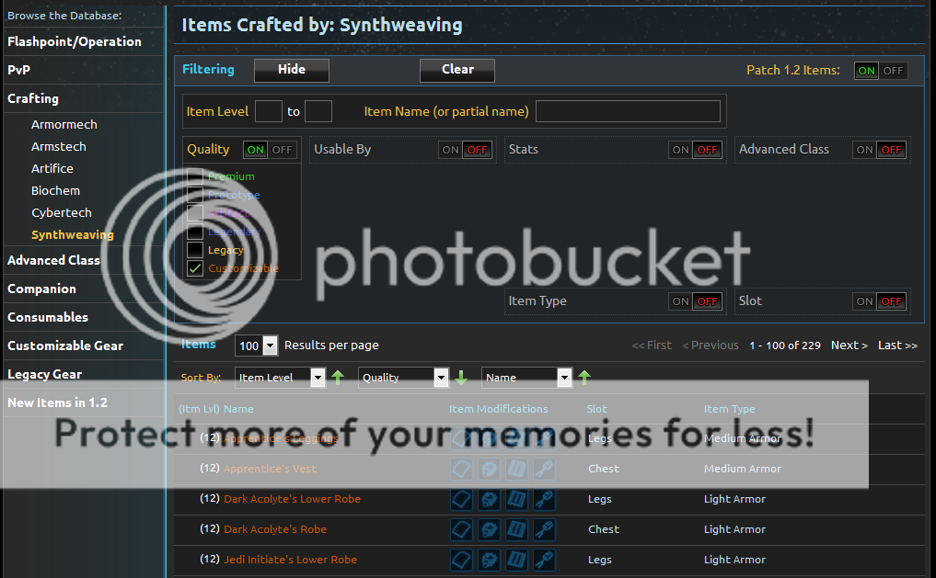Enable the Item Type filter
This screenshot has height=578, width=936.
click(680, 301)
